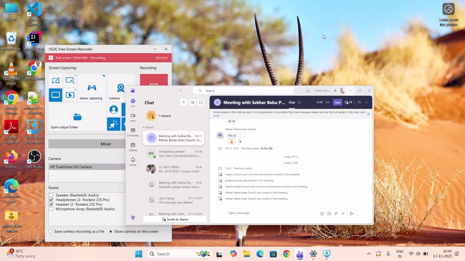Open the 1 request item in chat list
The image size is (465, 261).
point(173,116)
